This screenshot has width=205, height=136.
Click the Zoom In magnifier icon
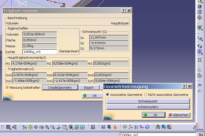(47, 127)
